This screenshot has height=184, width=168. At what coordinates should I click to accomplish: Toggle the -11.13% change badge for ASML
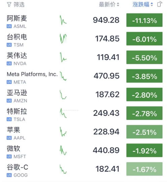coord(144,20)
